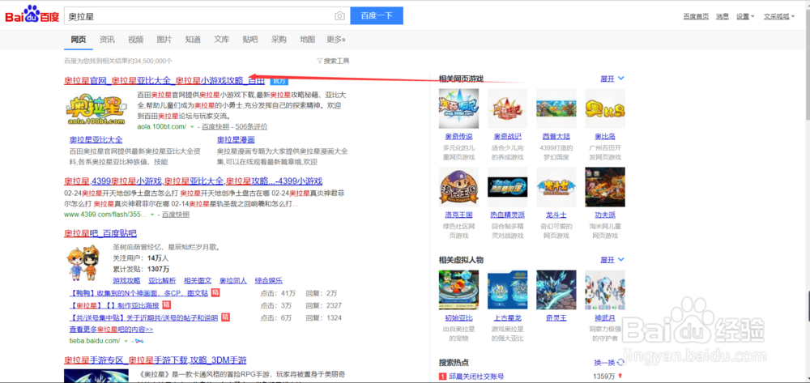Open 奥拉星同人 tieba category link
Screen dimensions: 810x383
pos(233,281)
